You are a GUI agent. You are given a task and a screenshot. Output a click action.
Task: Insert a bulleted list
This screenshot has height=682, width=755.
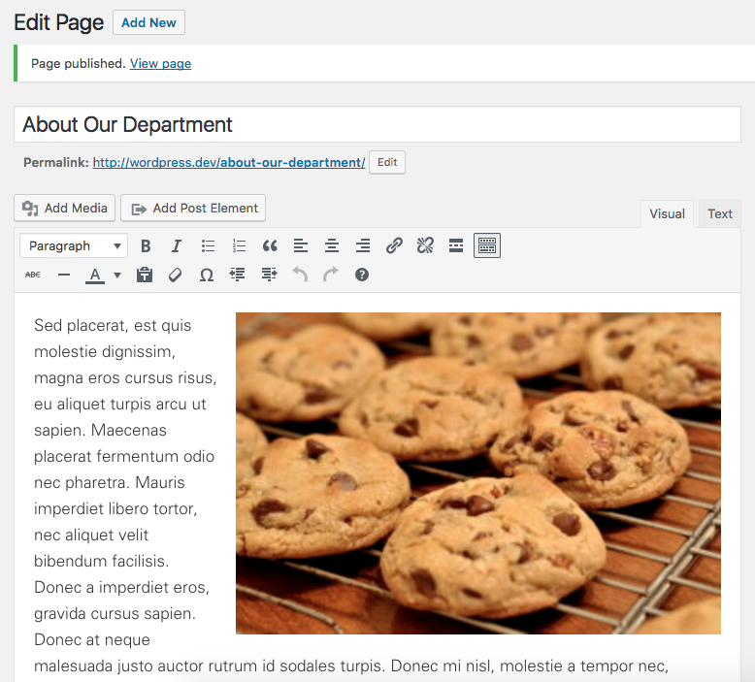point(208,246)
